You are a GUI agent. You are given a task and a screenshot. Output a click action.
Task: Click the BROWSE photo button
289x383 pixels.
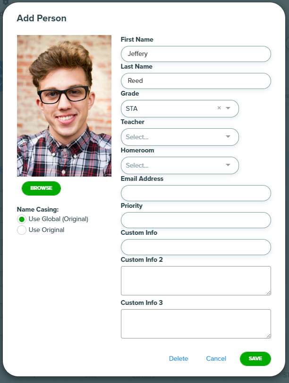click(41, 188)
